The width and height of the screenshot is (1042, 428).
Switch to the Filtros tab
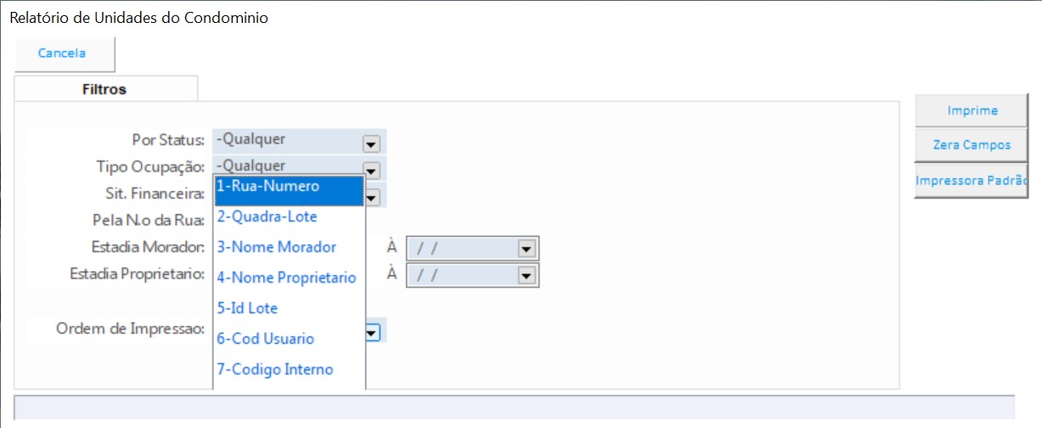[104, 89]
